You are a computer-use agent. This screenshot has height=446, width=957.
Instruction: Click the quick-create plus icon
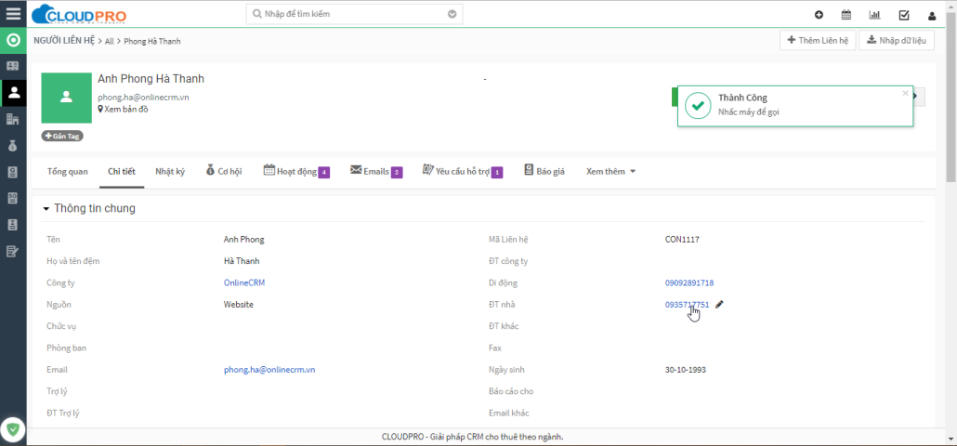coord(819,15)
